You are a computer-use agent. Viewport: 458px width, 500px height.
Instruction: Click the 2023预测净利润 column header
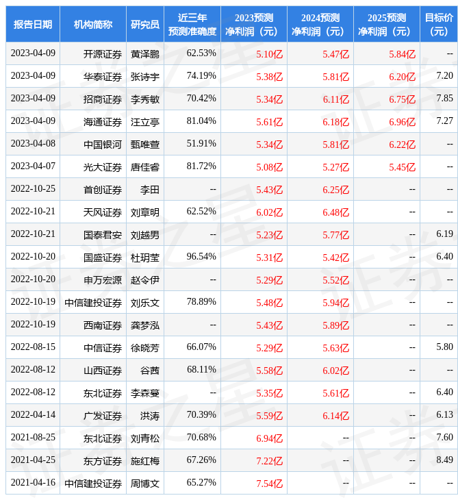254,24
